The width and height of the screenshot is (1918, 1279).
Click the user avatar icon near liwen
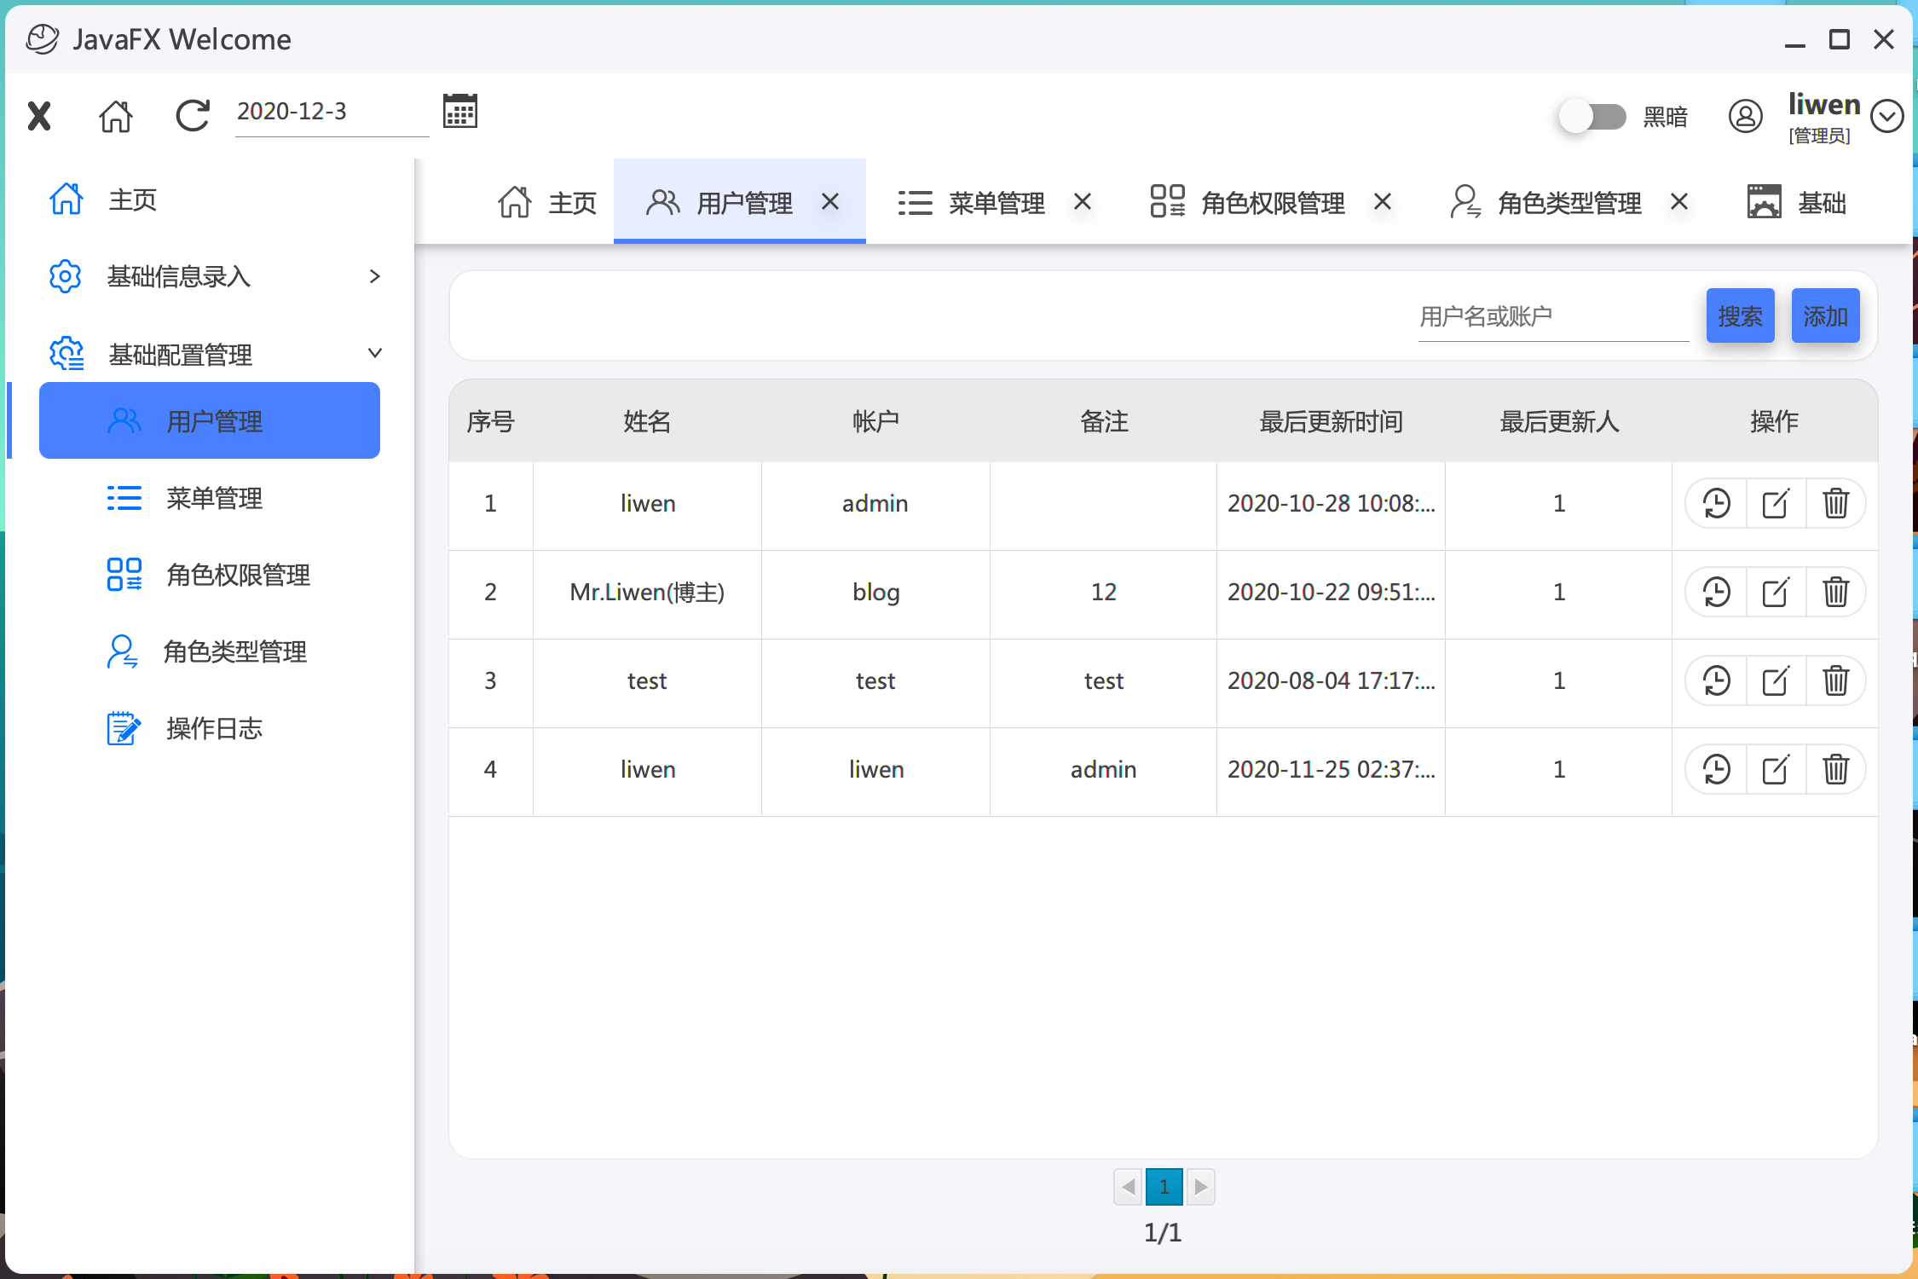1745,116
